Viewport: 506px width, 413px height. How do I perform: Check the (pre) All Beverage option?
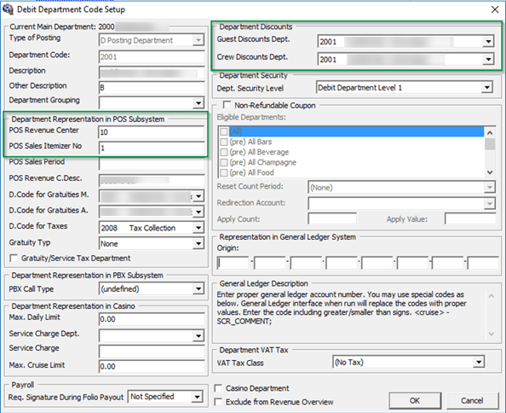[224, 152]
